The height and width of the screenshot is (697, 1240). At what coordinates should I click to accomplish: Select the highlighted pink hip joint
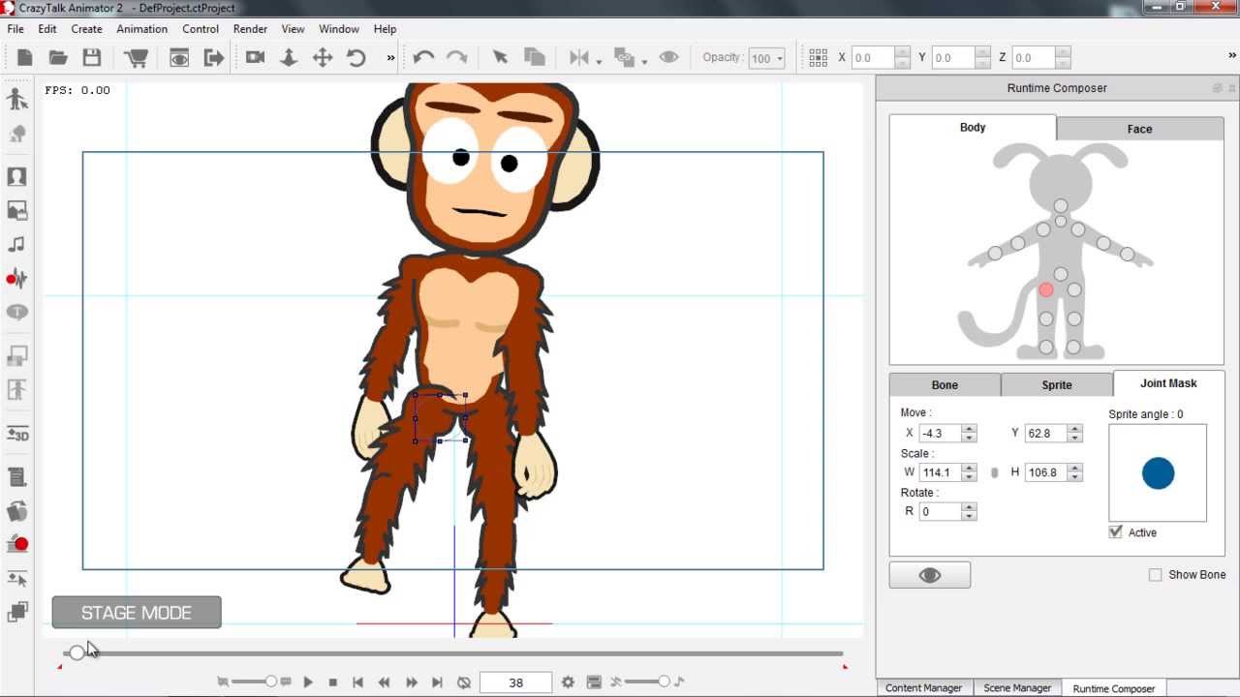coord(1046,290)
